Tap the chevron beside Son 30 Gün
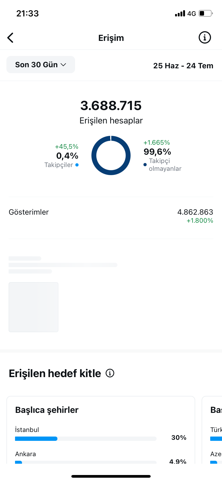222x482 pixels. click(63, 65)
